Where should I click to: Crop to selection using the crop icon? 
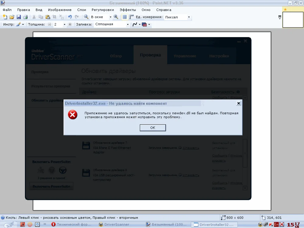click(x=54, y=17)
